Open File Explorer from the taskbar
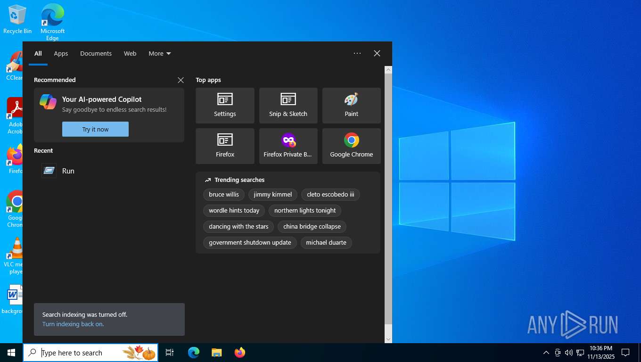This screenshot has height=362, width=641. click(216, 353)
